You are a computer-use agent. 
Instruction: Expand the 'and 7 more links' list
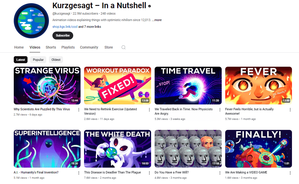[90, 27]
